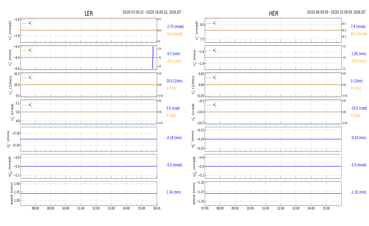Click the ∂r2* legend in the HER plot
Viewport: 369px width, 226px height.
[212, 51]
